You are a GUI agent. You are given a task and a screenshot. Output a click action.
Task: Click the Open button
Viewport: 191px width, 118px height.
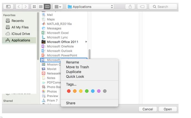168,109
